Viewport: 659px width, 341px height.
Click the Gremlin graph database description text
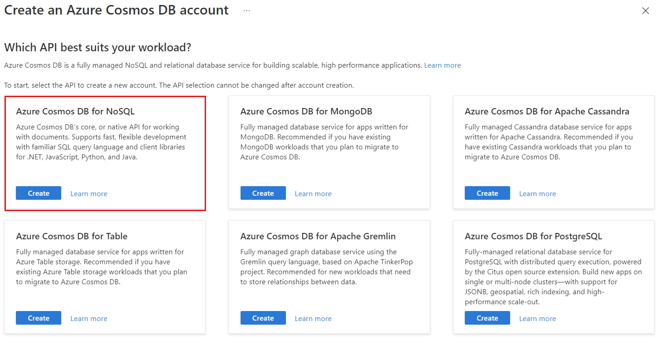tap(327, 267)
